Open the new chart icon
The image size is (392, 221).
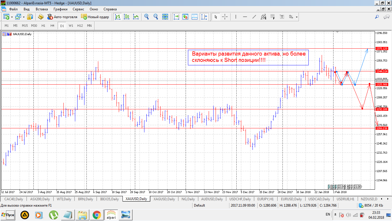click(x=6, y=17)
